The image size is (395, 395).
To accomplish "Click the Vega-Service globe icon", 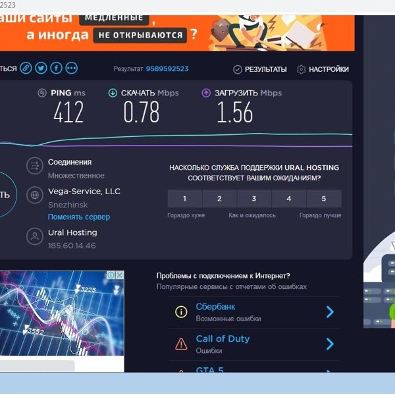I will pyautogui.click(x=35, y=195).
